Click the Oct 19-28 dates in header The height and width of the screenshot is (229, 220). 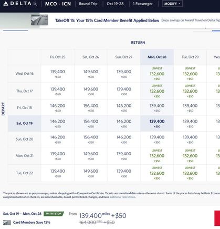tap(115, 4)
